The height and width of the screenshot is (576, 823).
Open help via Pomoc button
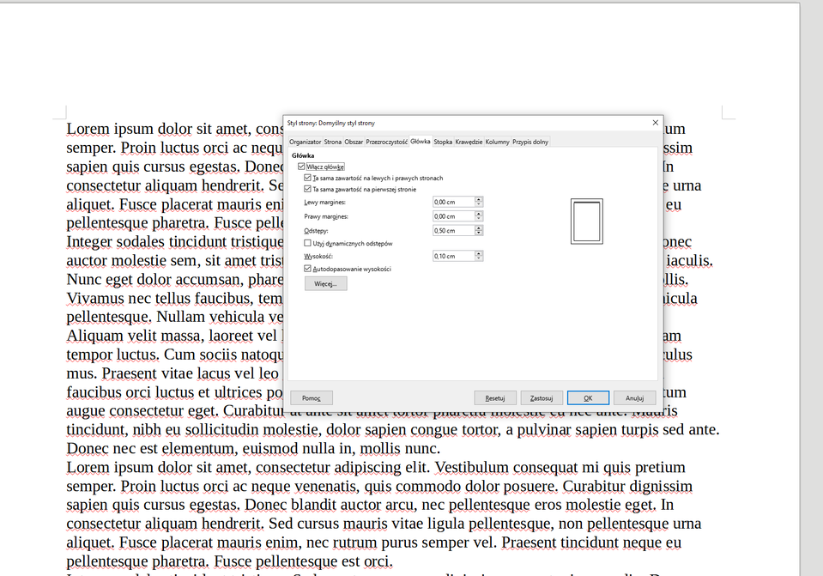[x=311, y=397]
